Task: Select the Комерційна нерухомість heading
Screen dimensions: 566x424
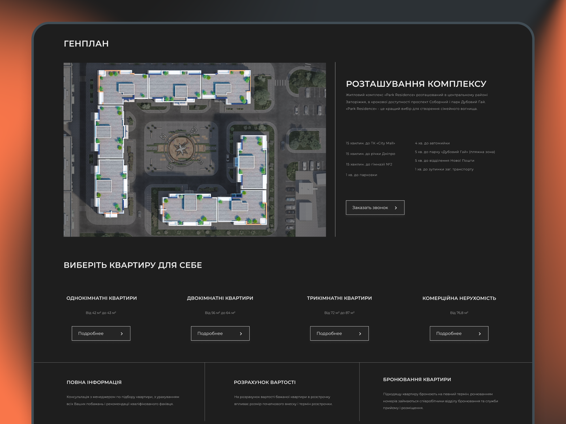Action: [459, 298]
